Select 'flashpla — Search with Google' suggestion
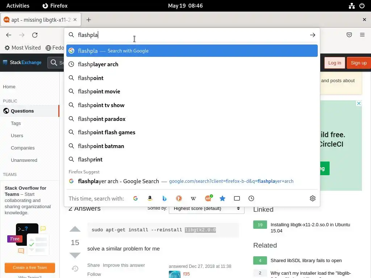371x278 pixels. [x=192, y=51]
